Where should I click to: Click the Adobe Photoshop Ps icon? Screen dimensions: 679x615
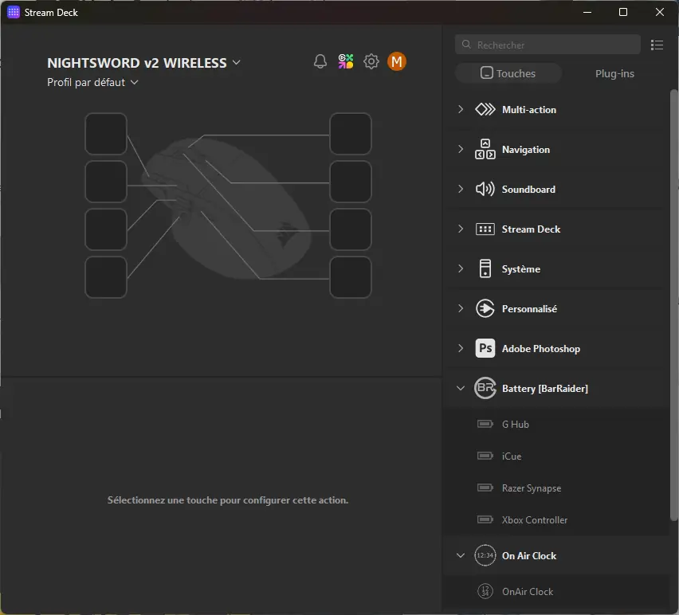click(485, 348)
